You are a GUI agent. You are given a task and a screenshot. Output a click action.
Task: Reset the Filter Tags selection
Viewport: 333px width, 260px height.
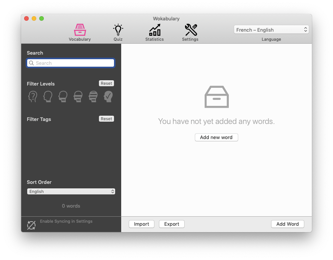click(x=106, y=119)
